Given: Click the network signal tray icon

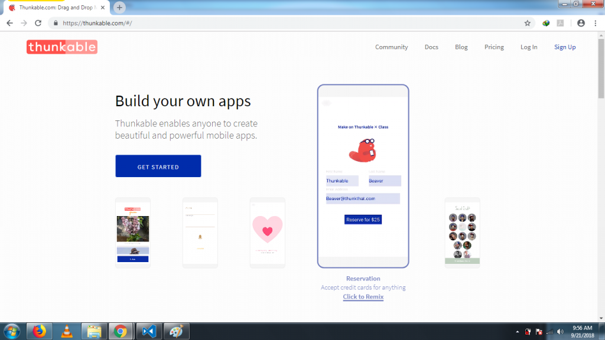Looking at the screenshot, I should [x=550, y=332].
